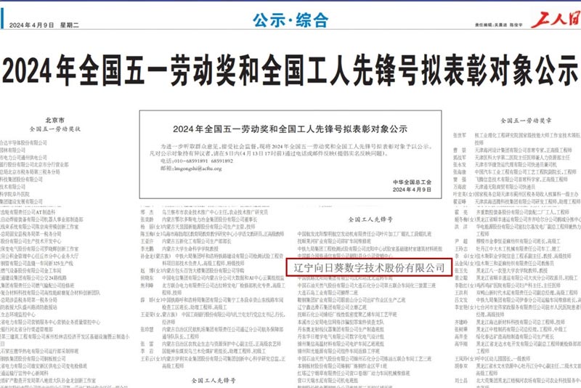Click the large bold main headline
Screen dimensions: 581x388
pyautogui.click(x=290, y=72)
